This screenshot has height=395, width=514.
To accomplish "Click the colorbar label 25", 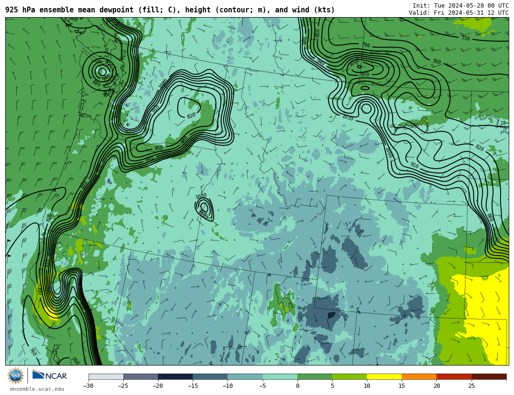I will [472, 386].
